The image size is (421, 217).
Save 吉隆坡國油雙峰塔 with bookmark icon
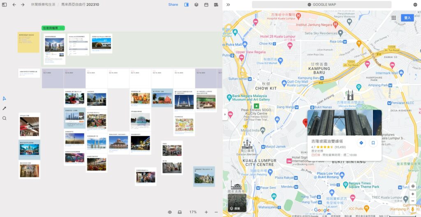click(x=373, y=143)
